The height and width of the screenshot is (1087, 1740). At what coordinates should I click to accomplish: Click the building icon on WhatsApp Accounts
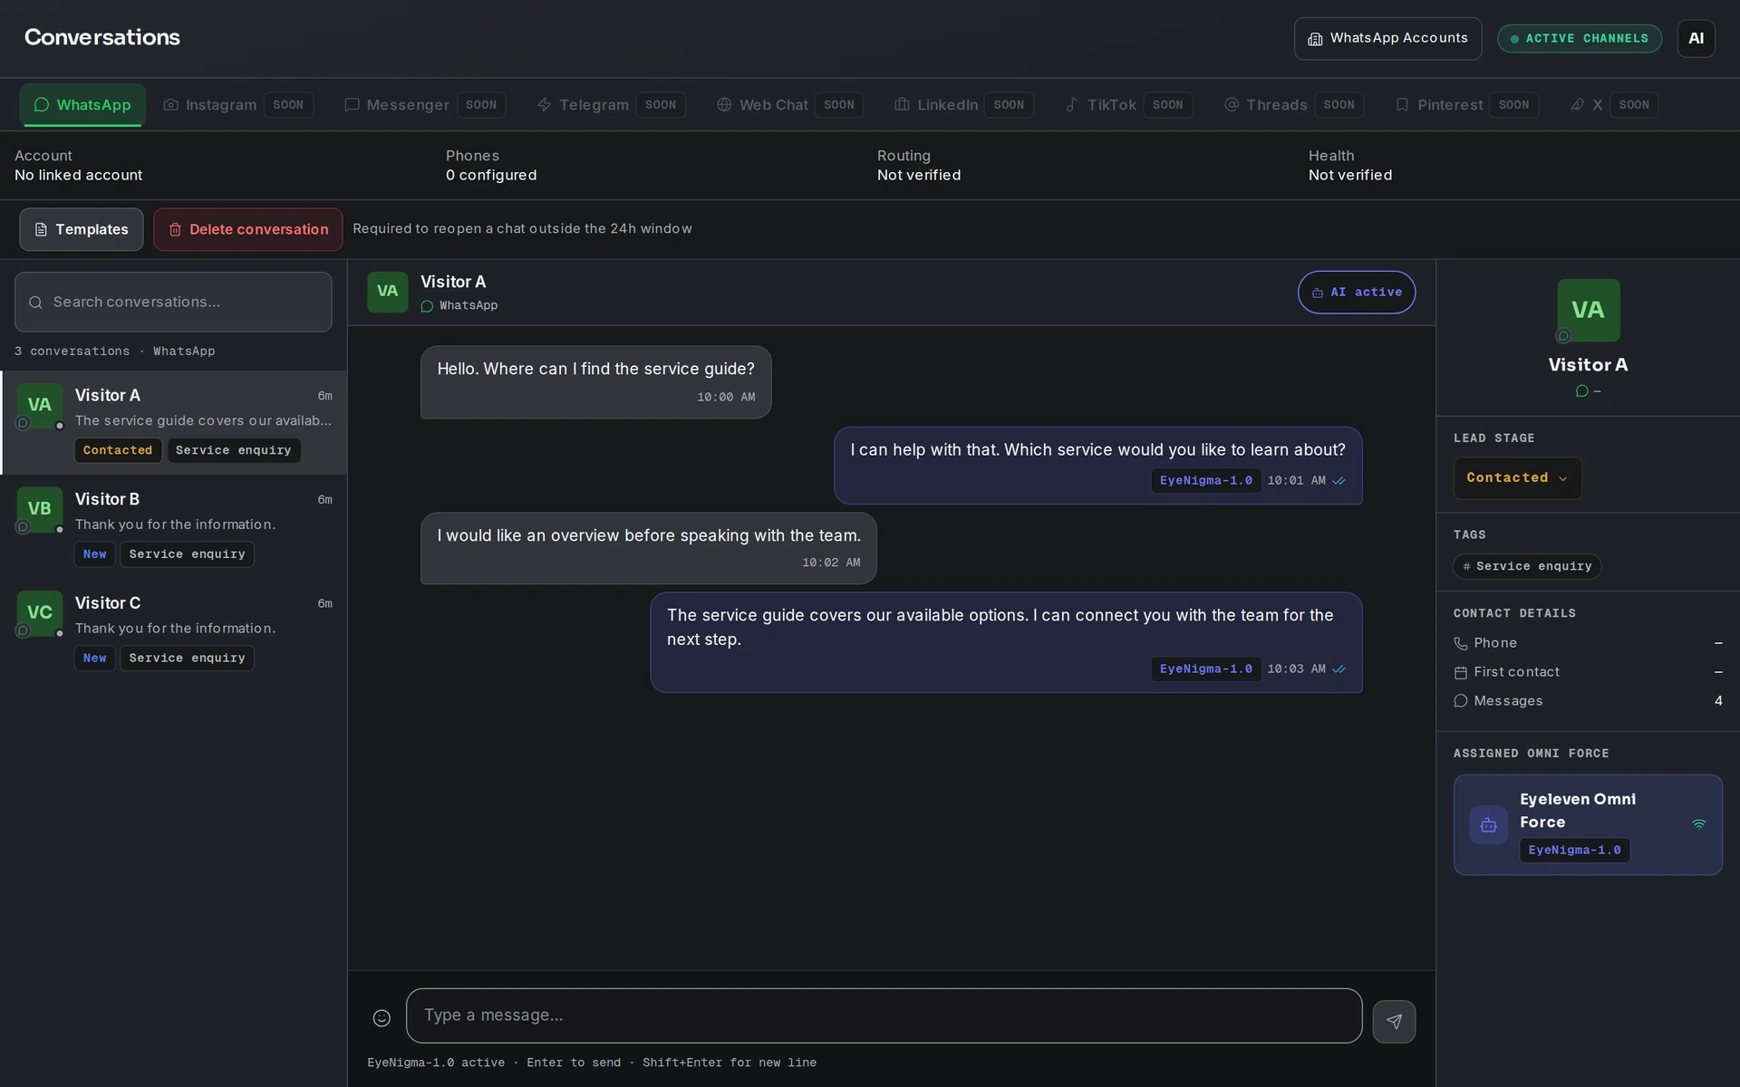click(1315, 39)
